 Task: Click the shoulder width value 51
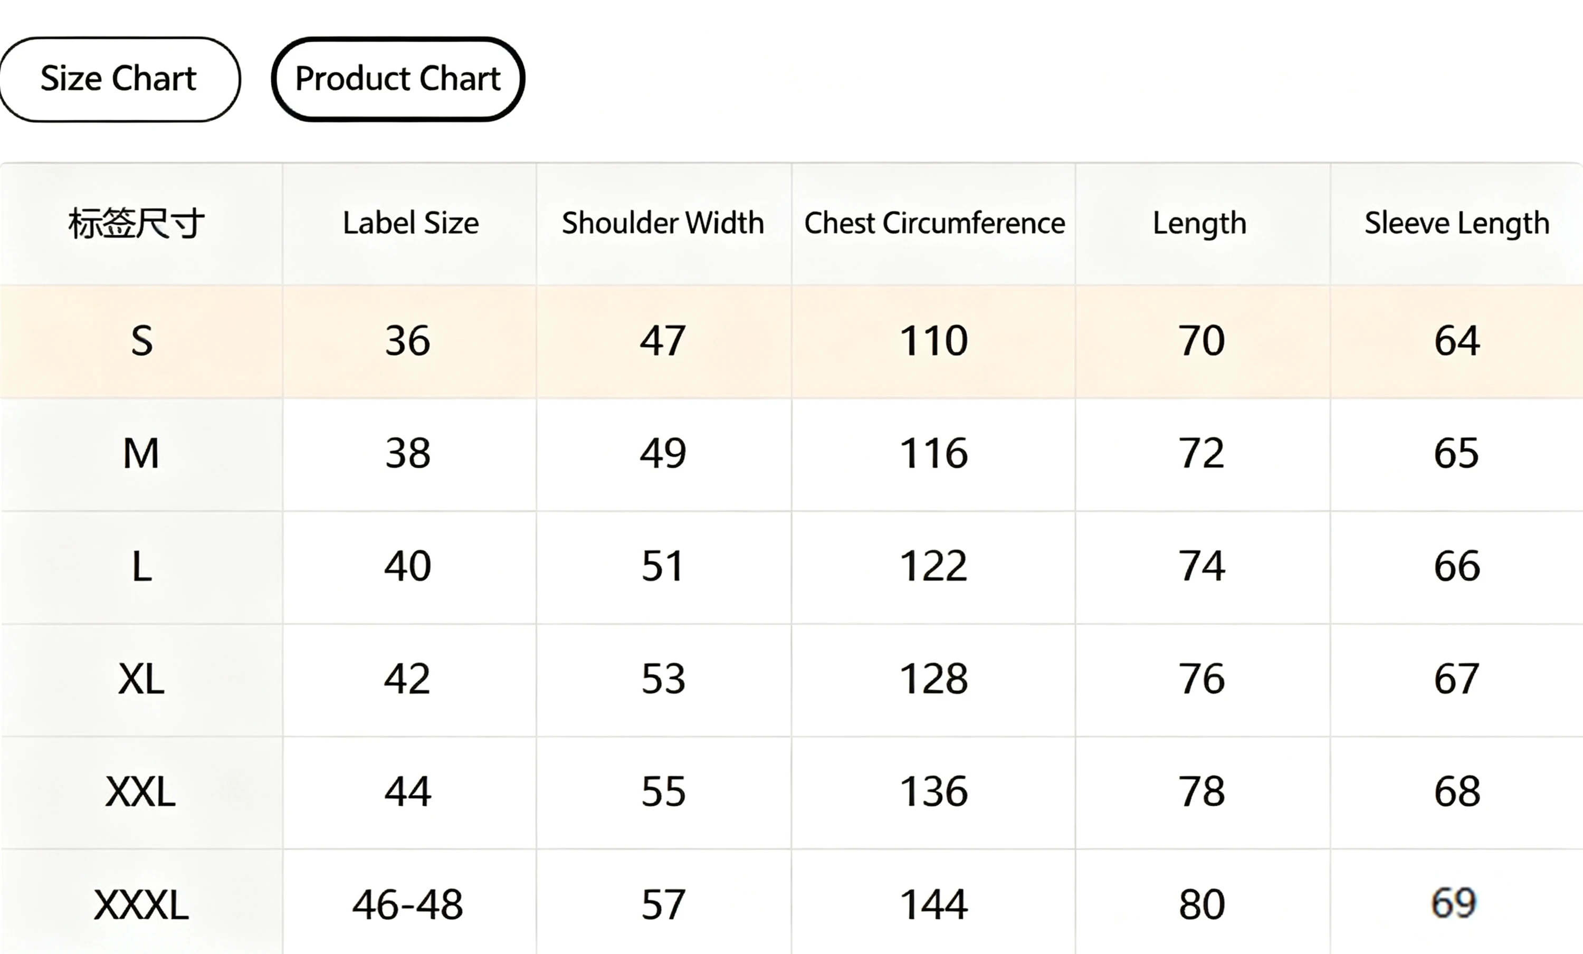[663, 567]
